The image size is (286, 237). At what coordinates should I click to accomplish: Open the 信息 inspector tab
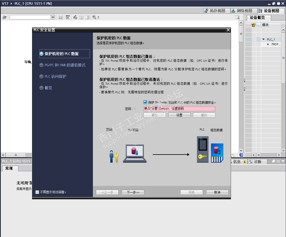[239, 162]
